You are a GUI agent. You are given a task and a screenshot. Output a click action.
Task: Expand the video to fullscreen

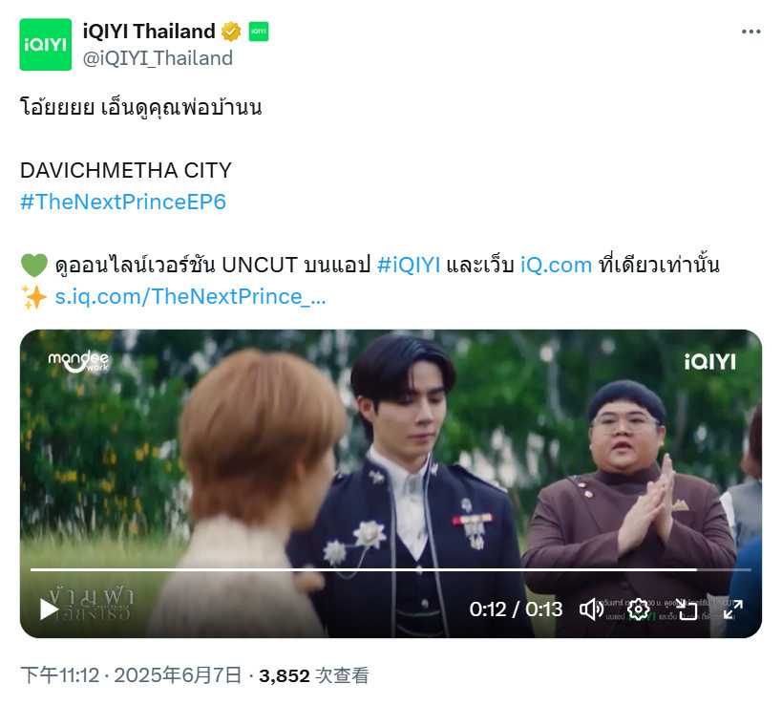click(733, 609)
